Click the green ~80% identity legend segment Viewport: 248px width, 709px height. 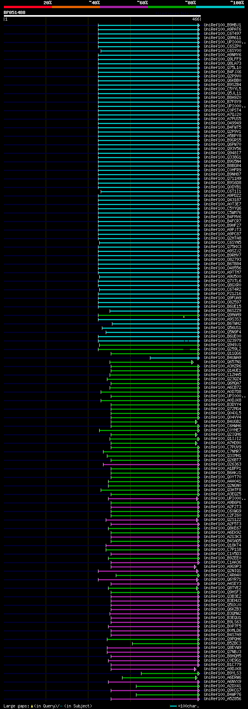pos(172,7)
